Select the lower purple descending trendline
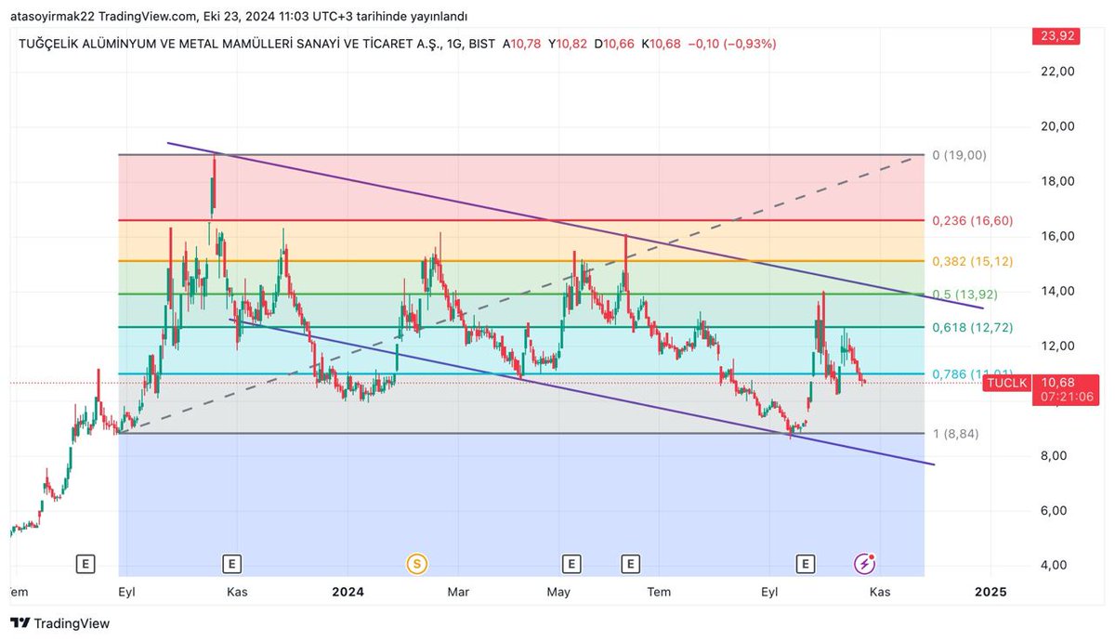Image resolution: width=1115 pixels, height=641 pixels. point(583,392)
